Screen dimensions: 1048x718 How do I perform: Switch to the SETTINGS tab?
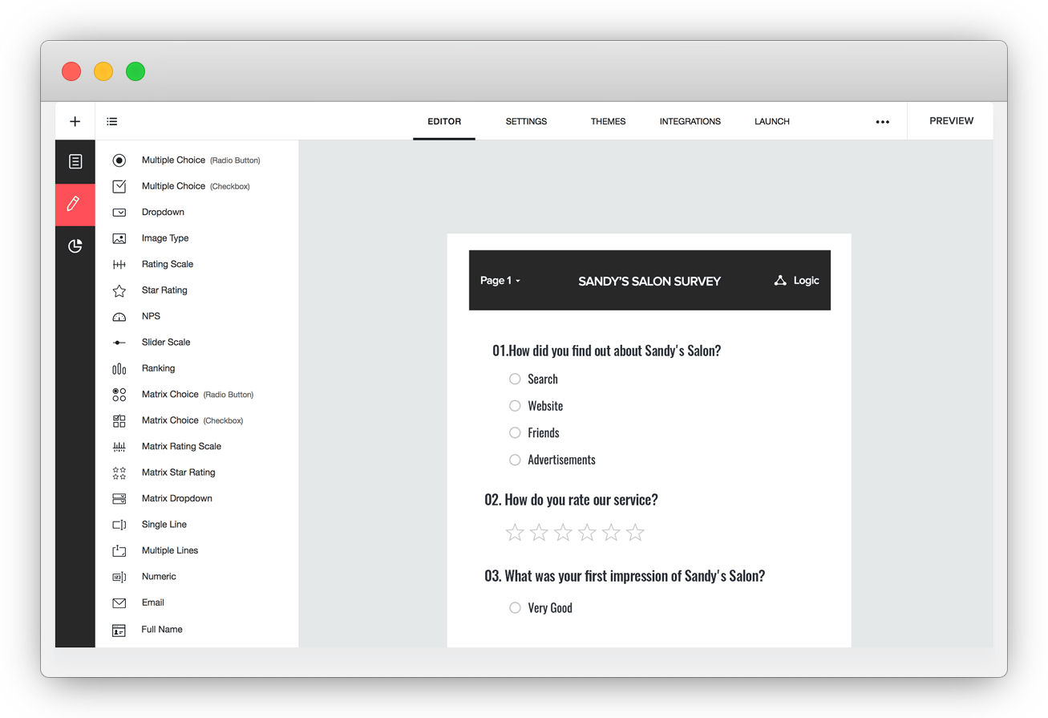pos(526,121)
